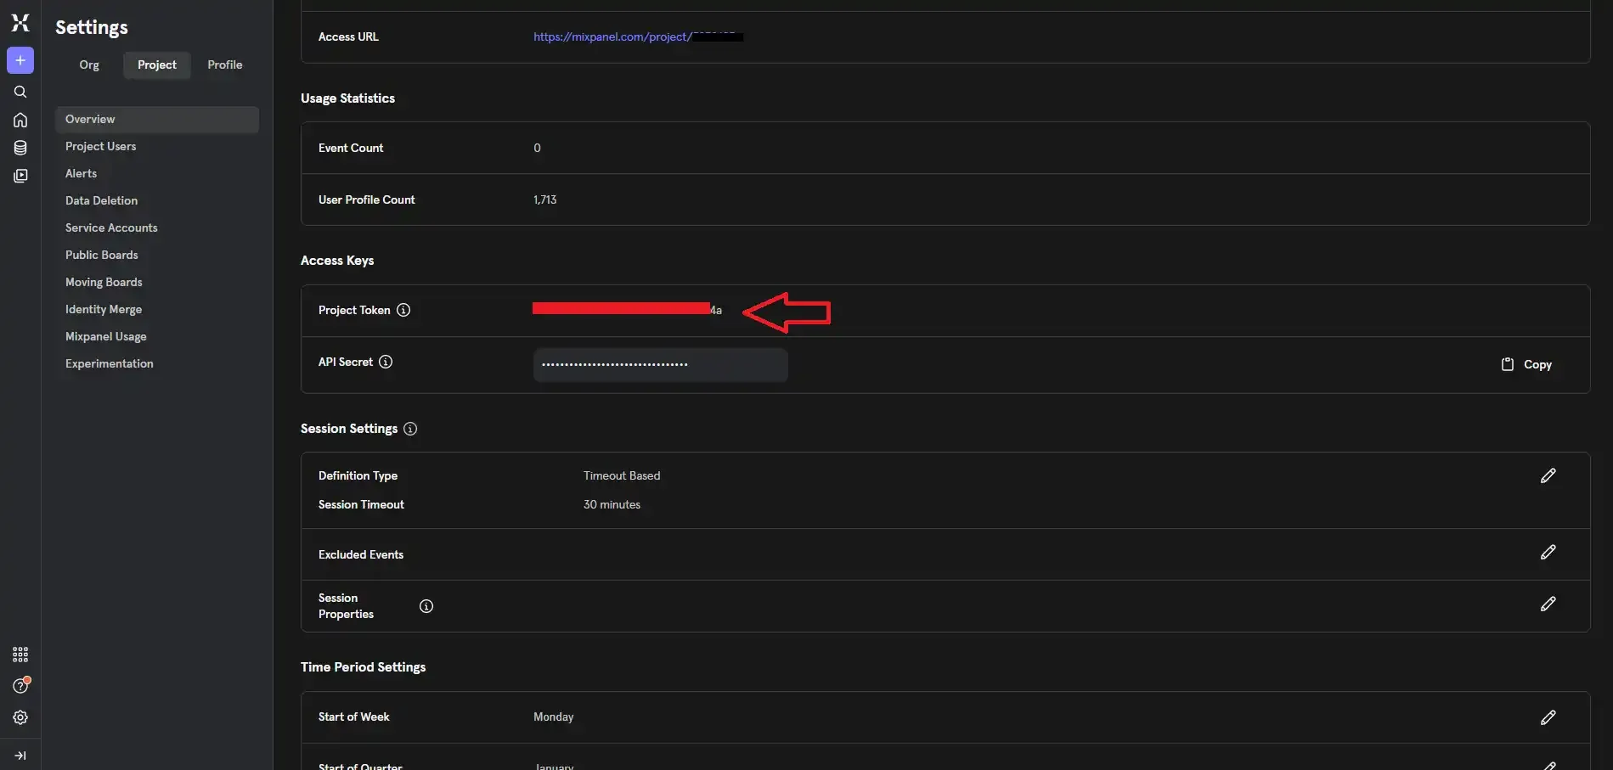Switch to the Org tab
Viewport: 1613px width, 770px height.
point(89,65)
